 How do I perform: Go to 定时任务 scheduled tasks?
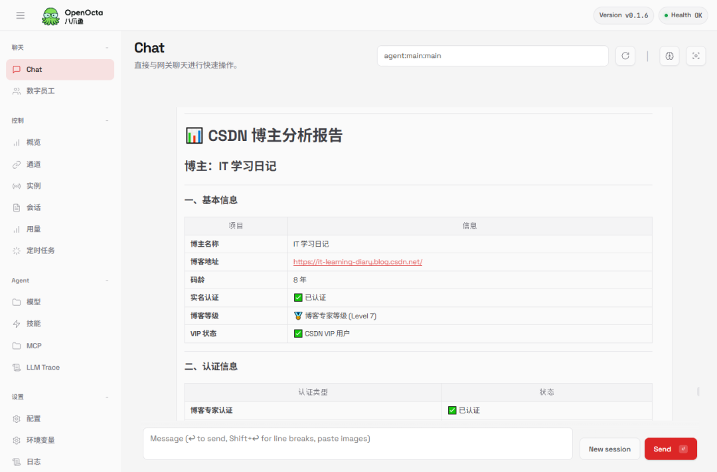point(40,251)
